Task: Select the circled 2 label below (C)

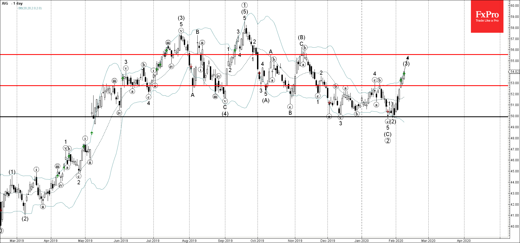Action: tap(388, 140)
